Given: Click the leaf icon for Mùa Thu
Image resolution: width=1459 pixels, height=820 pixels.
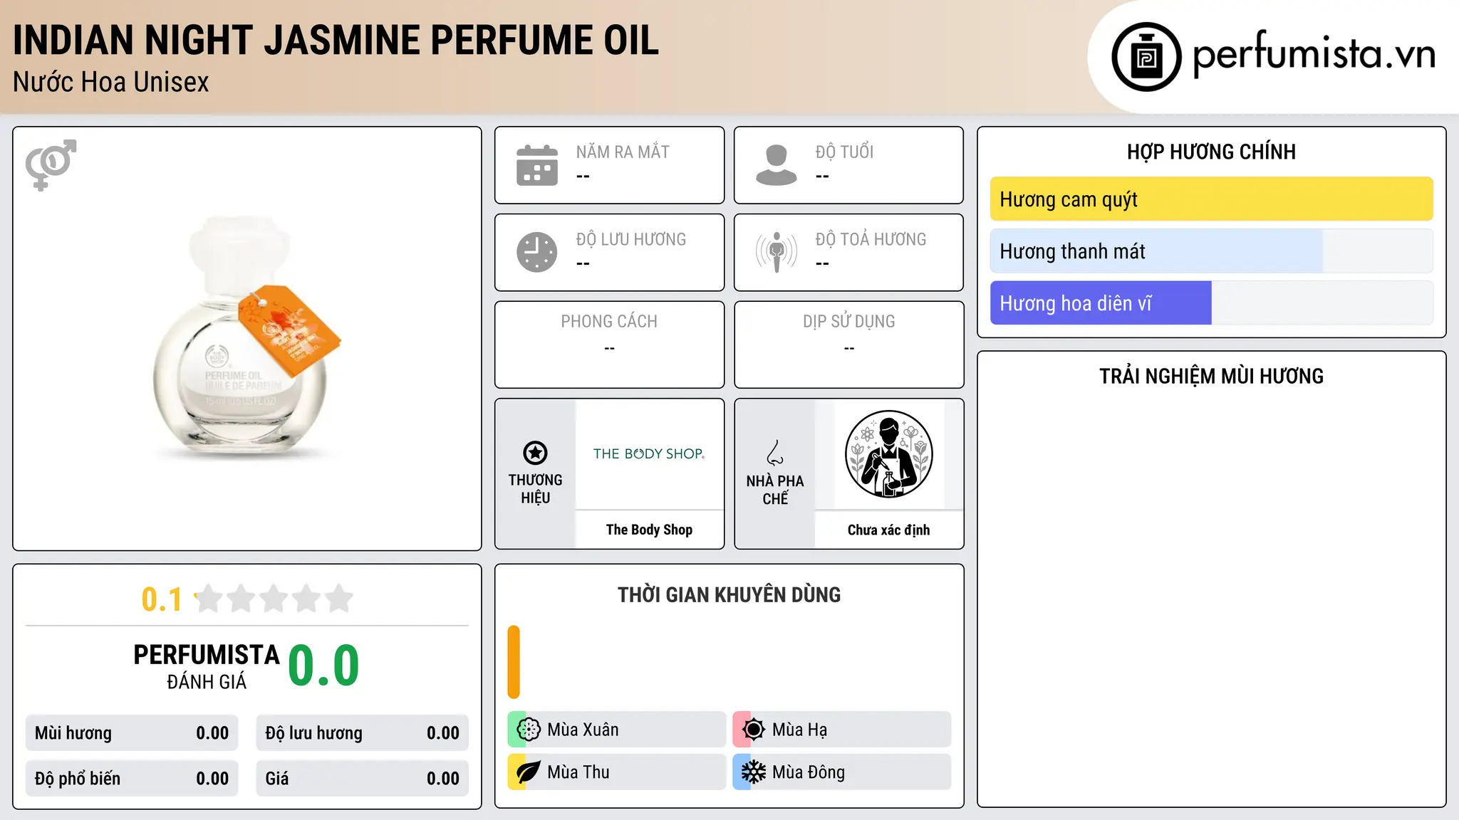Looking at the screenshot, I should coord(529,772).
